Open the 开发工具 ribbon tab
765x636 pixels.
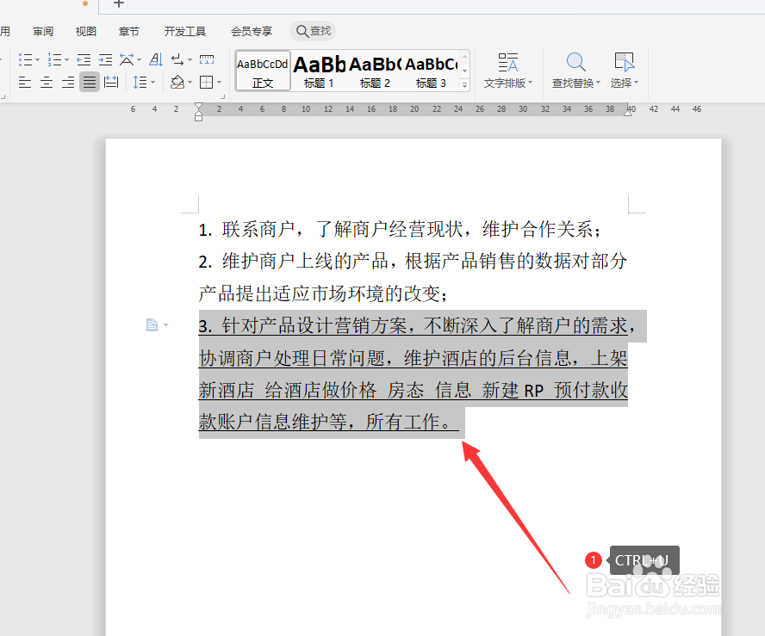184,31
